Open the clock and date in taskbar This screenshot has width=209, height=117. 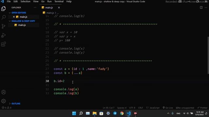pyautogui.click(x=200, y=113)
